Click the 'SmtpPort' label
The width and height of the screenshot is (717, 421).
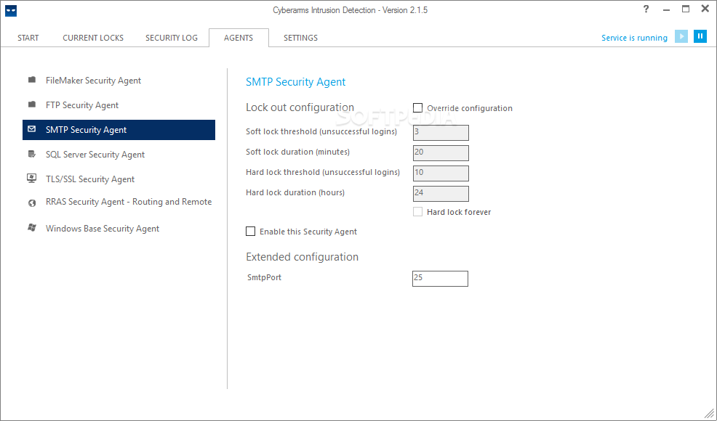pyautogui.click(x=264, y=277)
